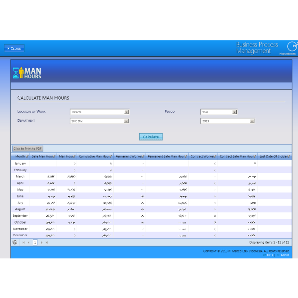Expand the Department dropdown
This screenshot has width=298, height=298.
[x=126, y=121]
